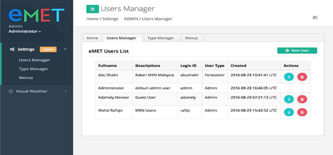The image size is (333, 155).
Task: Open Type Manager in the sidebar
Action: click(x=33, y=69)
